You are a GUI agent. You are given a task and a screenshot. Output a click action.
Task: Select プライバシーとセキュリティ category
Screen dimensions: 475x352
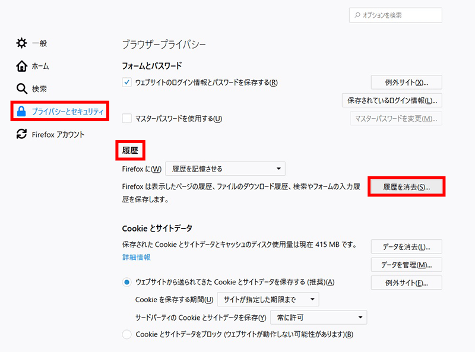point(60,111)
